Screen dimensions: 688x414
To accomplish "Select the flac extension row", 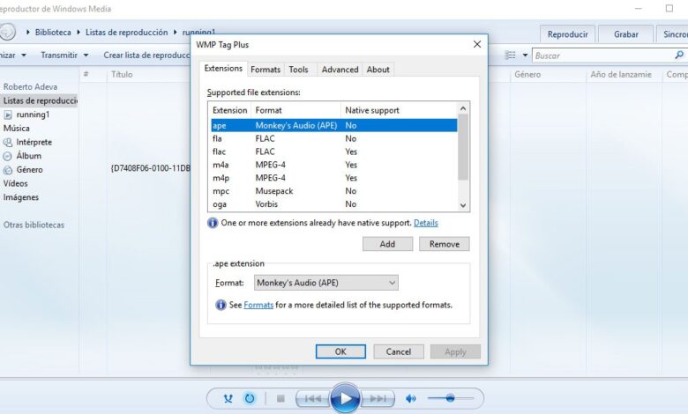I will (x=333, y=152).
